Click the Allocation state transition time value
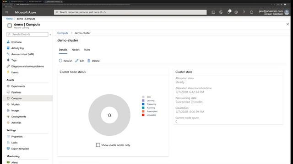This screenshot has height=164, width=293. (x=190, y=92)
